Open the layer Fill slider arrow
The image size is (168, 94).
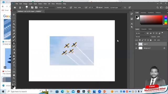coord(162,40)
